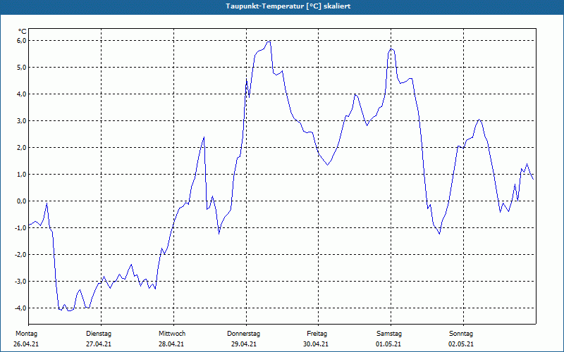Click the date 28.04.21
This screenshot has height=352, width=564.
[171, 344]
